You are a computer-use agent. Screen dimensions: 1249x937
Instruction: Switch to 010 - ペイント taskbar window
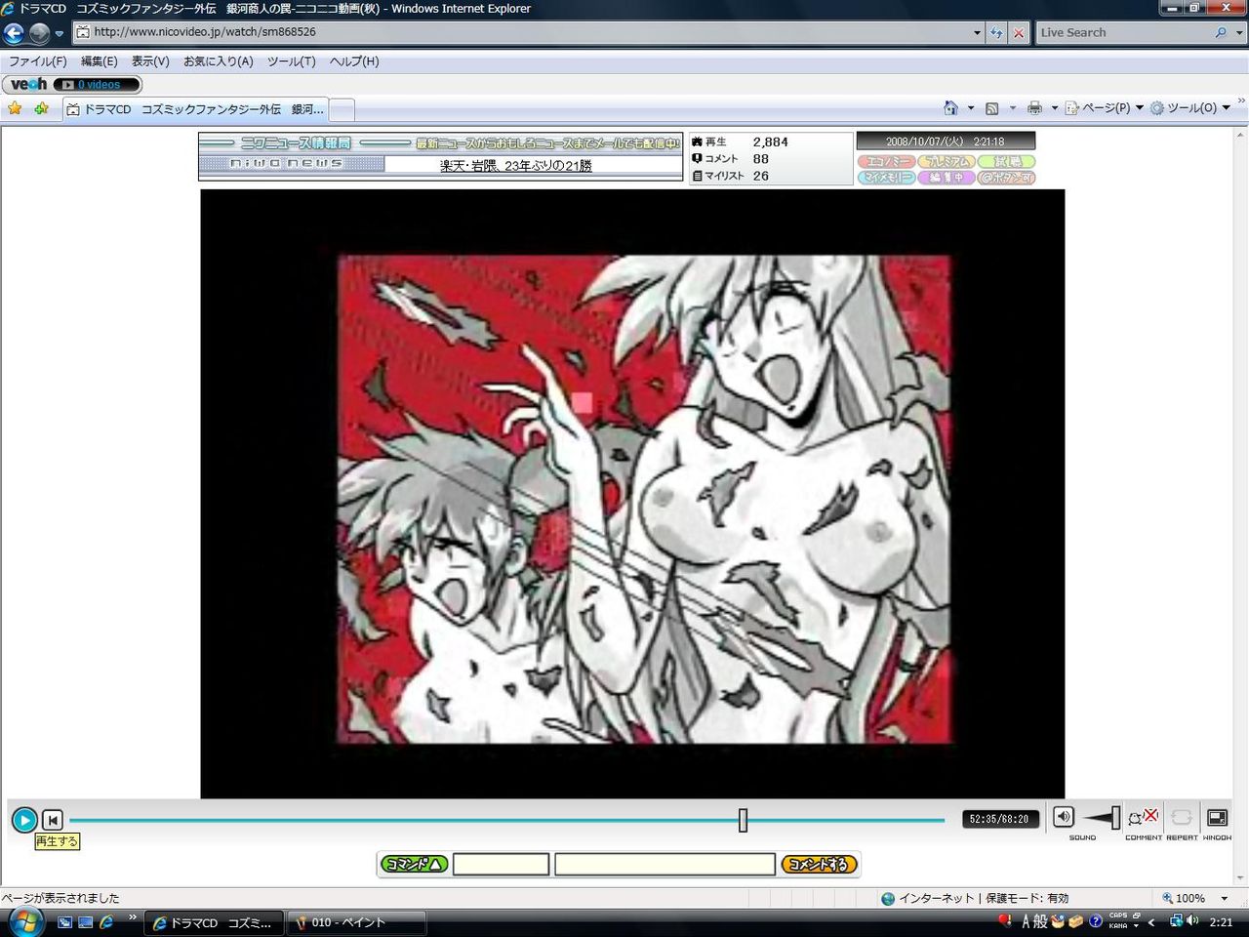tap(356, 922)
